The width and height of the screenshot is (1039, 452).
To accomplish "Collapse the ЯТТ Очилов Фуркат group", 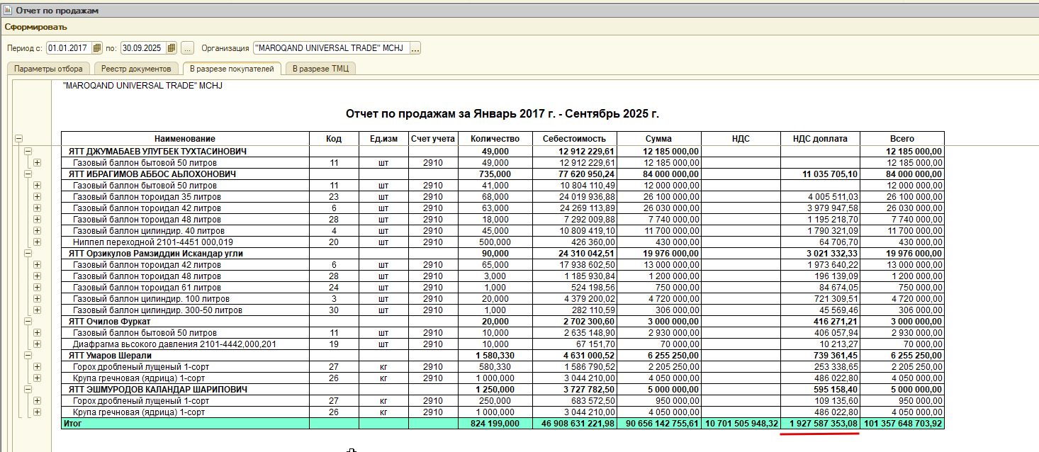I will (x=28, y=321).
